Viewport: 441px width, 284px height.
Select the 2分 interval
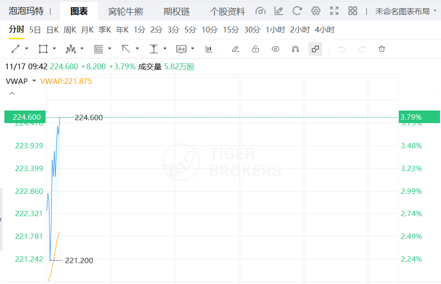point(156,30)
